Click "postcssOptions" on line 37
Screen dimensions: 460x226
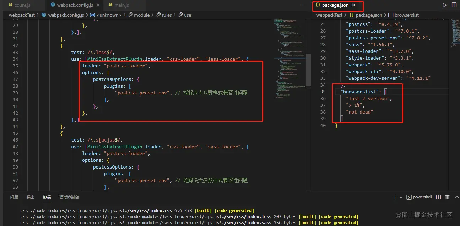coord(112,79)
